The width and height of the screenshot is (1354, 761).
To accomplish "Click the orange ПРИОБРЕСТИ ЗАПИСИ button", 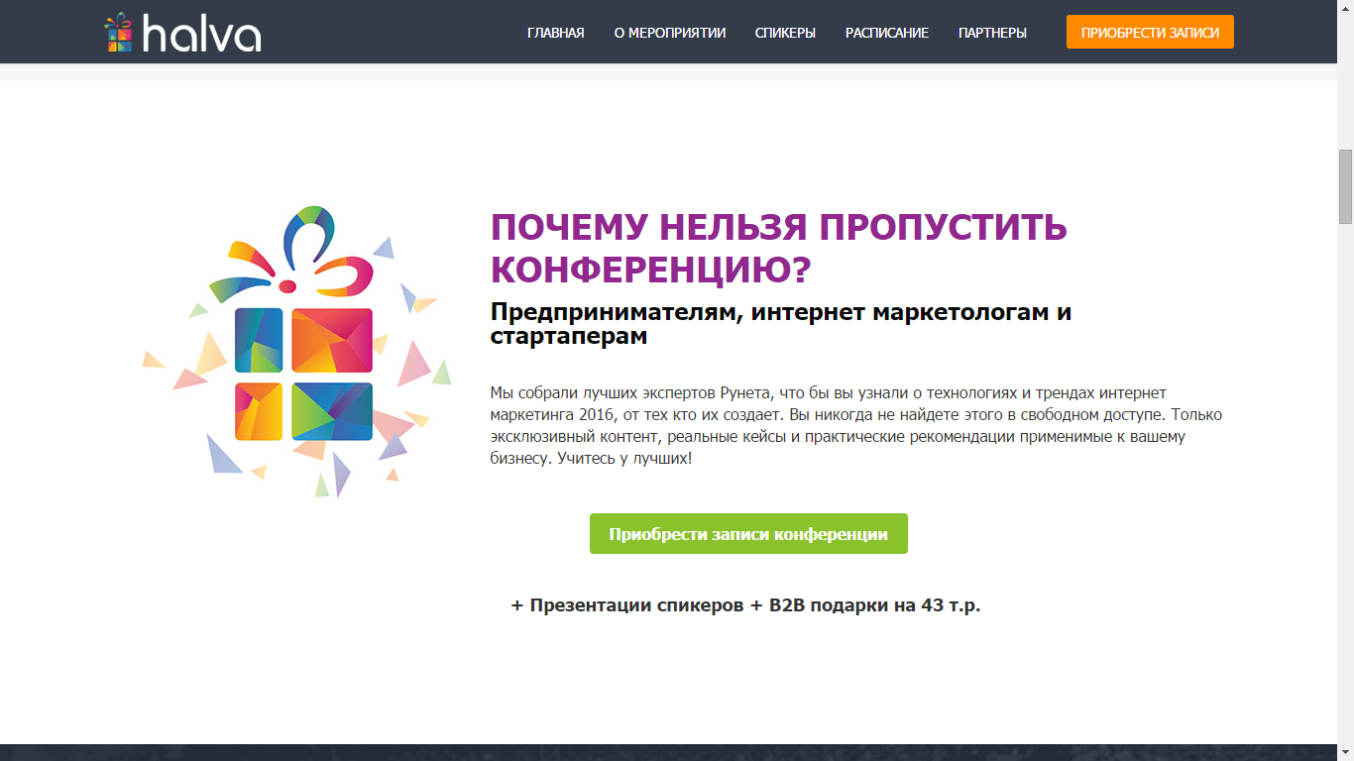I will (x=1150, y=32).
